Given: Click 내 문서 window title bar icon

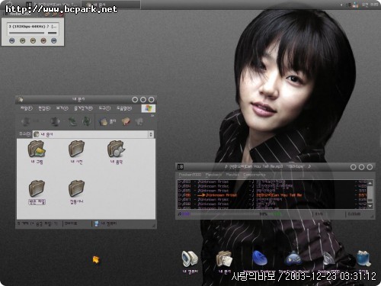Looking at the screenshot, I should point(21,99).
